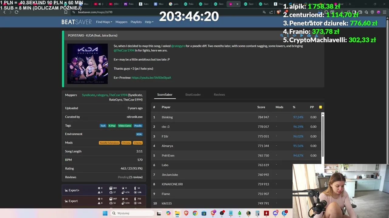Screen dimensions: 389x218
Task: Click player name Almarya in leaderboard
Action: pyautogui.click(x=167, y=146)
